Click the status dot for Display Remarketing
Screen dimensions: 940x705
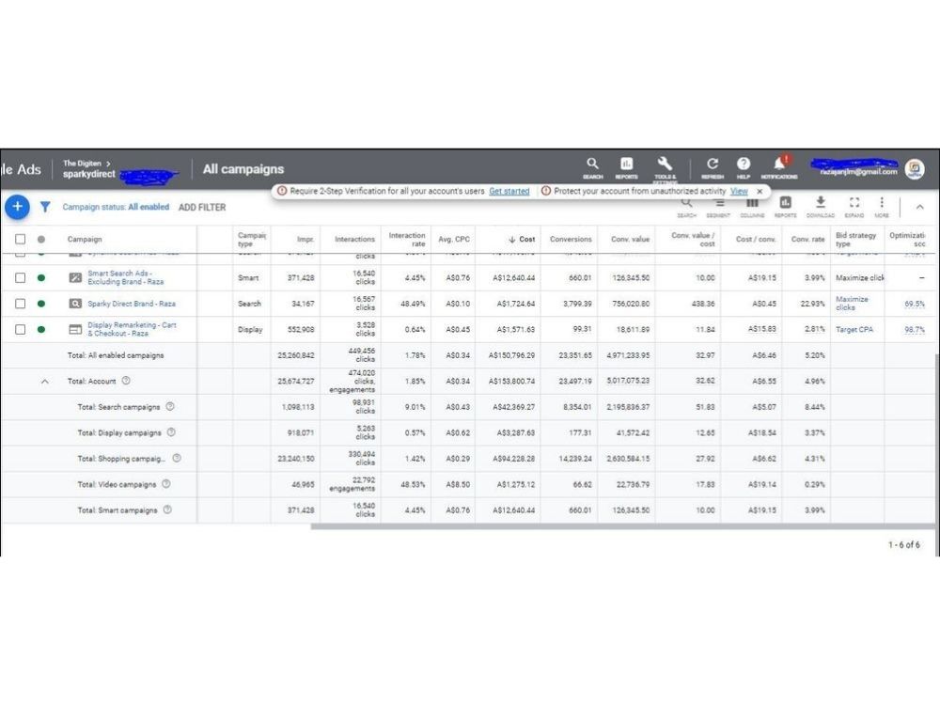click(40, 329)
